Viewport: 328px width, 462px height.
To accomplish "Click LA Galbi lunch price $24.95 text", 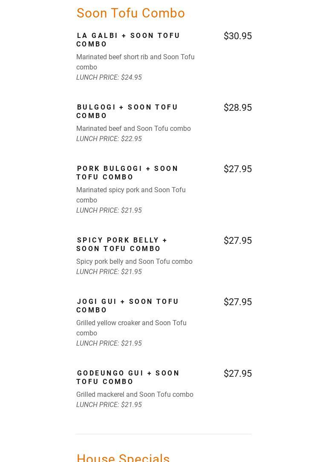I will (109, 78).
